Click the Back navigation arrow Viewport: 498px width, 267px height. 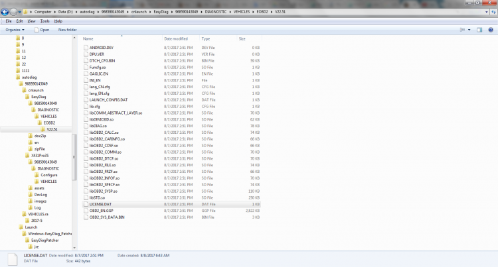(x=5, y=12)
